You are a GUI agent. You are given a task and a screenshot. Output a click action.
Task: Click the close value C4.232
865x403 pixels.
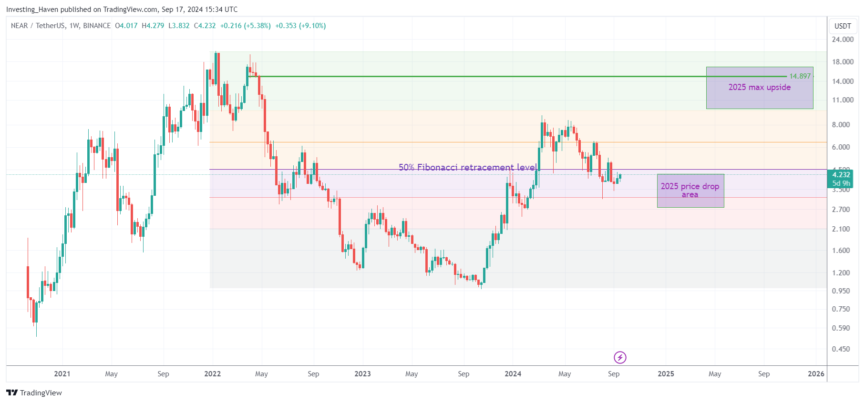pyautogui.click(x=205, y=26)
